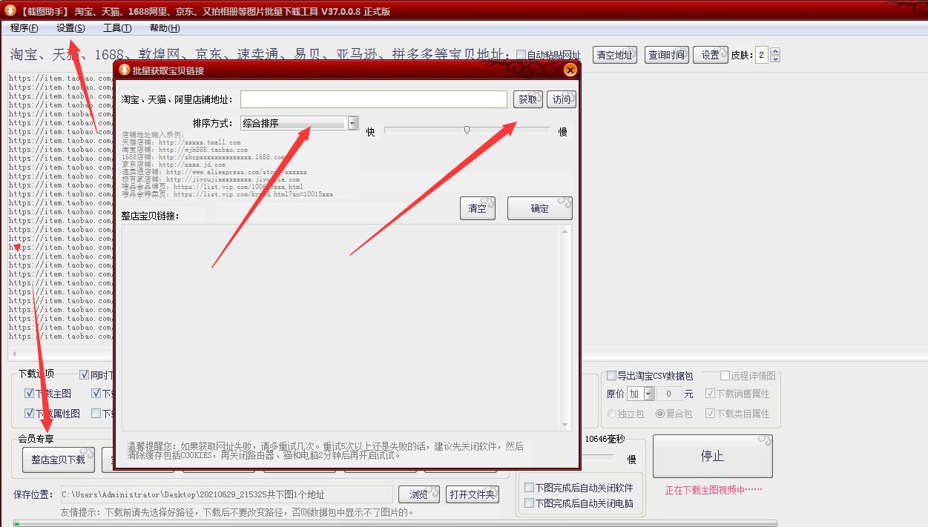
Task: Open the 设置(S) menu
Action: [70, 28]
